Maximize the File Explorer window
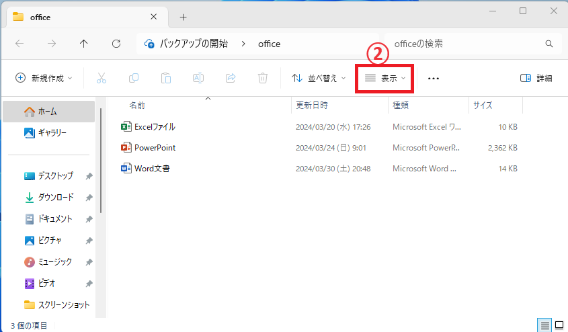The image size is (568, 332). point(523,11)
